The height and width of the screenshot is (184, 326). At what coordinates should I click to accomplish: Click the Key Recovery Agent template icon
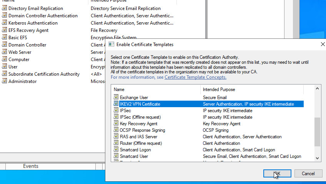tap(116, 124)
